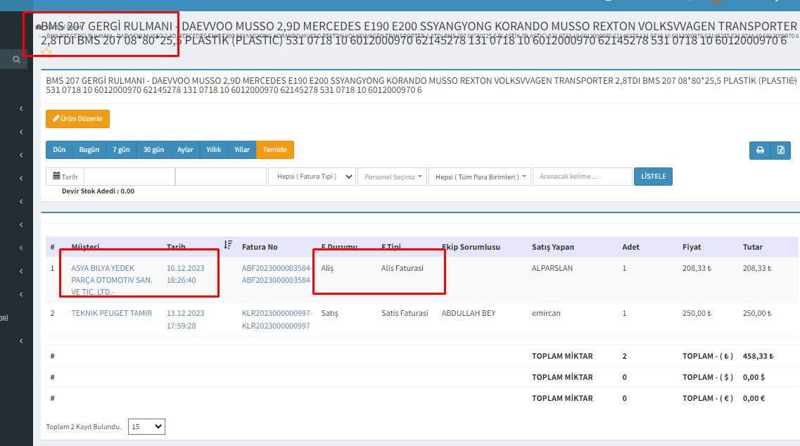Viewport: 800px width, 446px height.
Task: Select the Bugün date filter
Action: point(89,150)
